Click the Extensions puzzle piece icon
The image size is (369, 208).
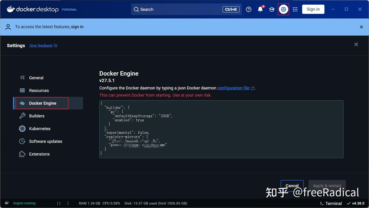tap(22, 154)
